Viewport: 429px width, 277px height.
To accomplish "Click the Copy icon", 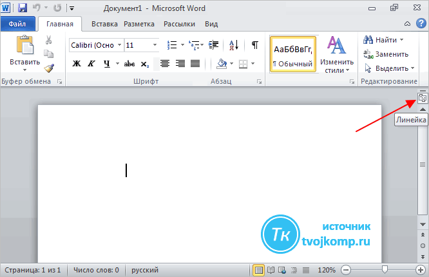I will point(49,54).
